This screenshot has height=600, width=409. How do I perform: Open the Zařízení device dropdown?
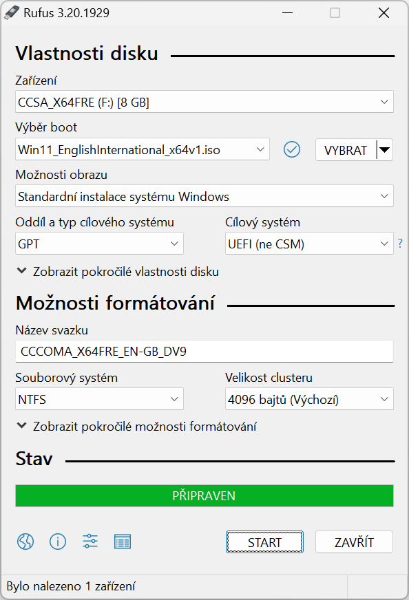[204, 102]
